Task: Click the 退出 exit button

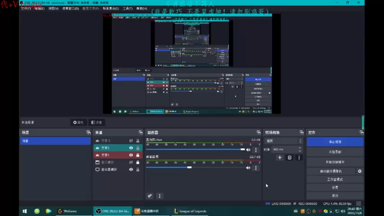Action: click(x=335, y=196)
